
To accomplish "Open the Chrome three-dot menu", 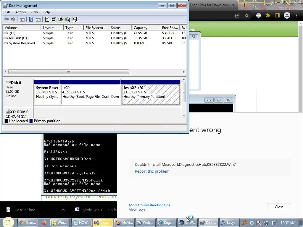I will coord(296,15).
